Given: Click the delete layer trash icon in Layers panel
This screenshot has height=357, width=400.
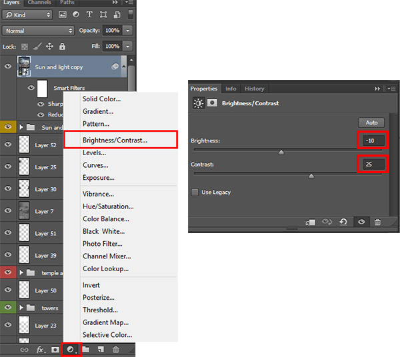Looking at the screenshot, I should pyautogui.click(x=116, y=350).
